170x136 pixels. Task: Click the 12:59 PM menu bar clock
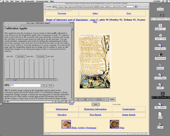pyautogui.click(x=157, y=1)
